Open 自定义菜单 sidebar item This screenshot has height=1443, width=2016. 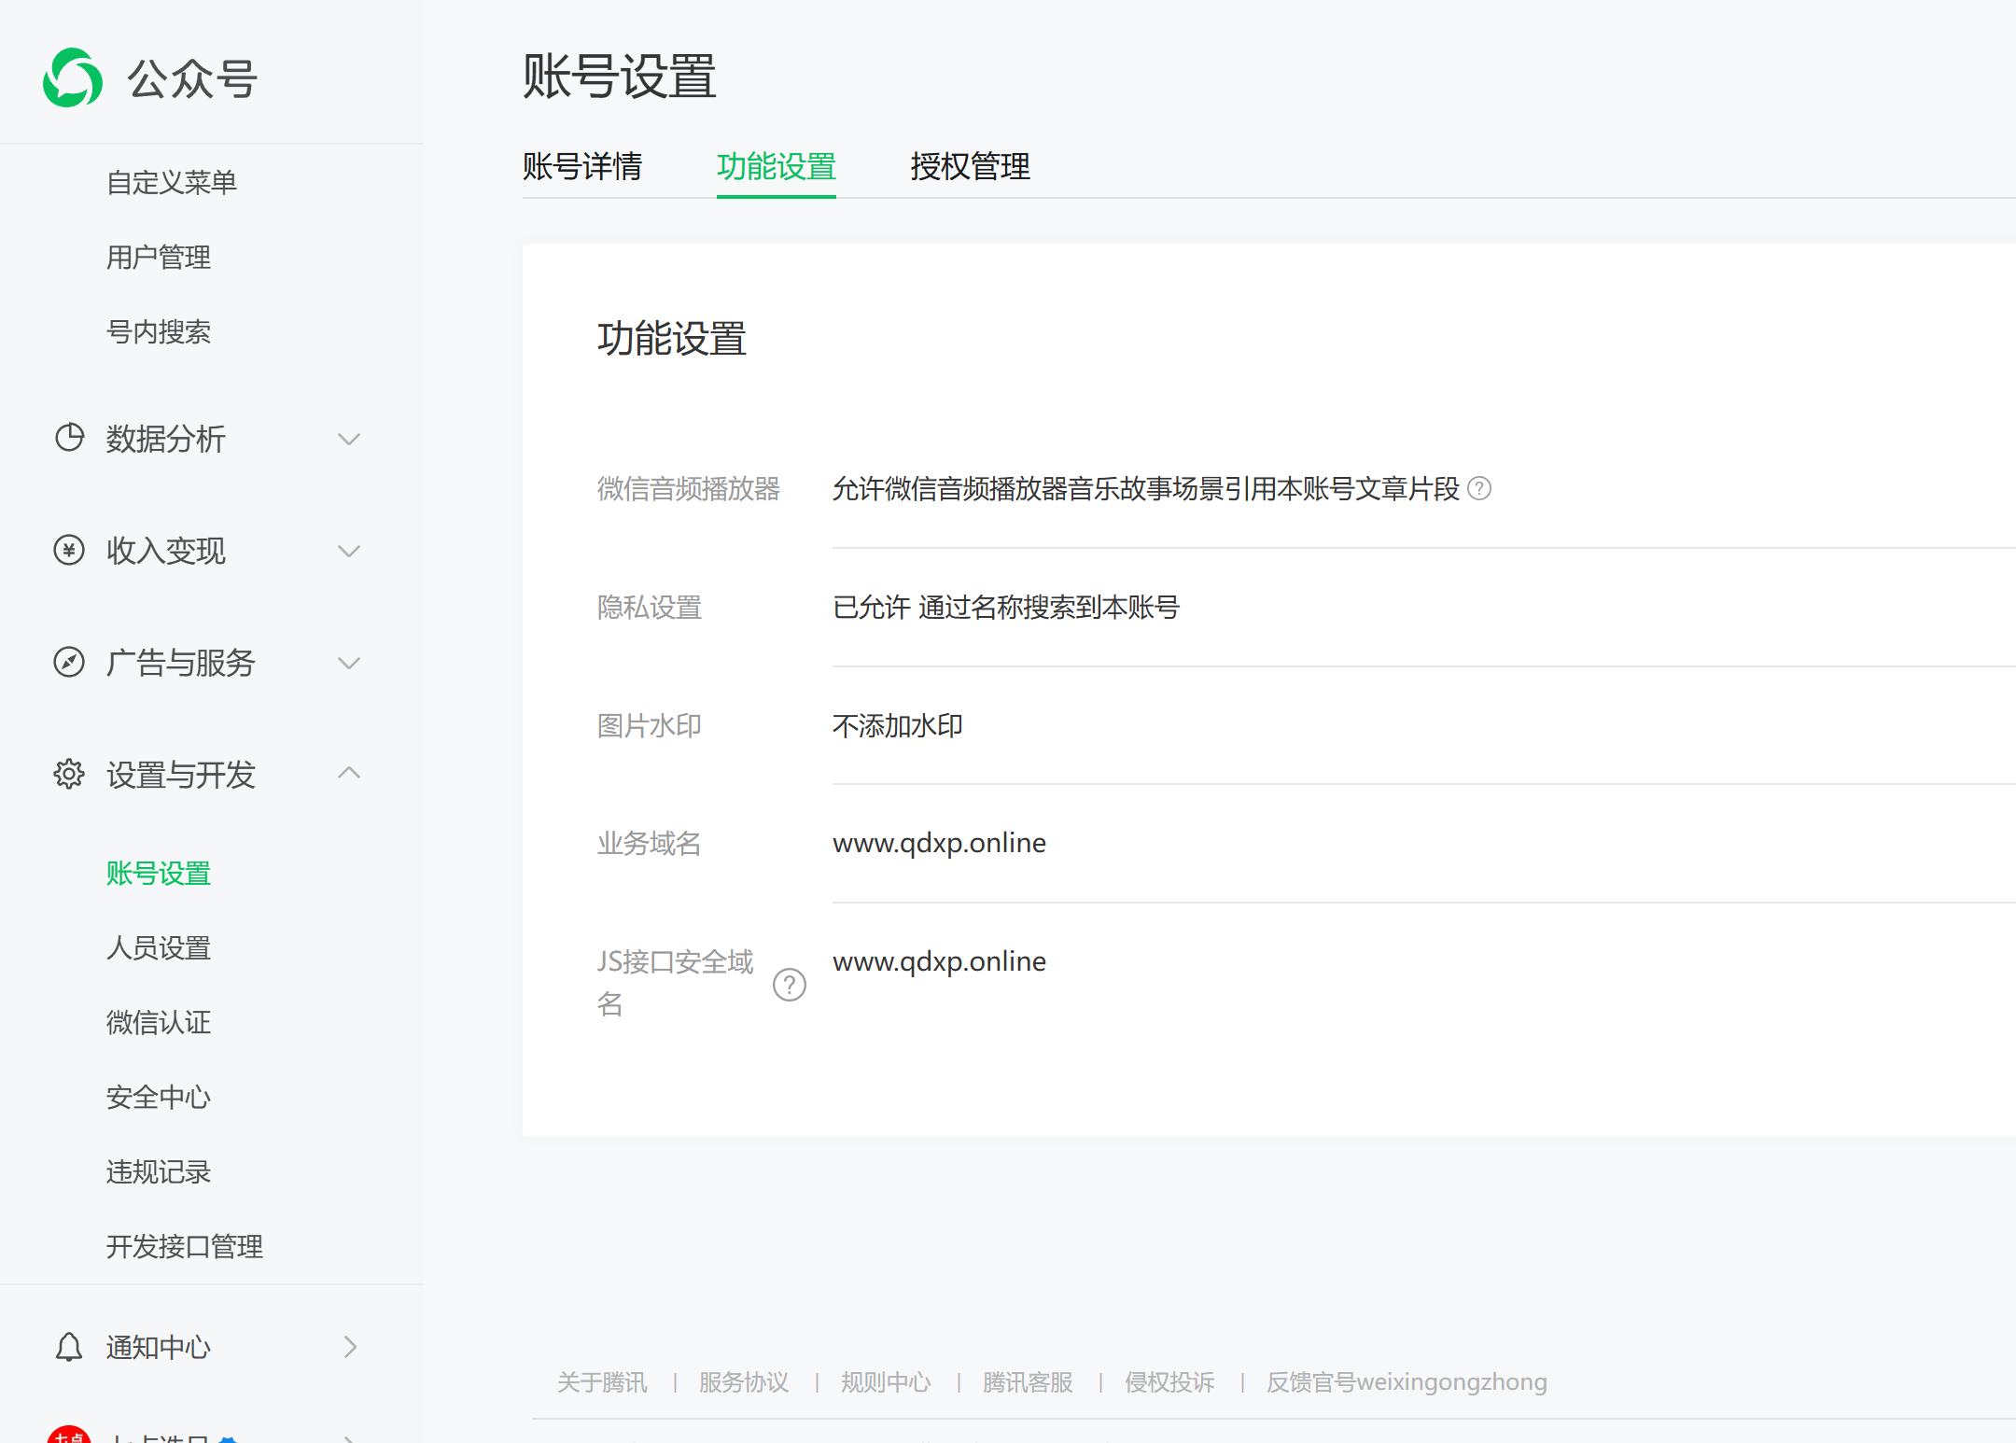tap(172, 182)
